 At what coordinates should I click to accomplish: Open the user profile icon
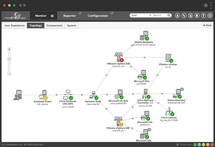[x=177, y=15]
